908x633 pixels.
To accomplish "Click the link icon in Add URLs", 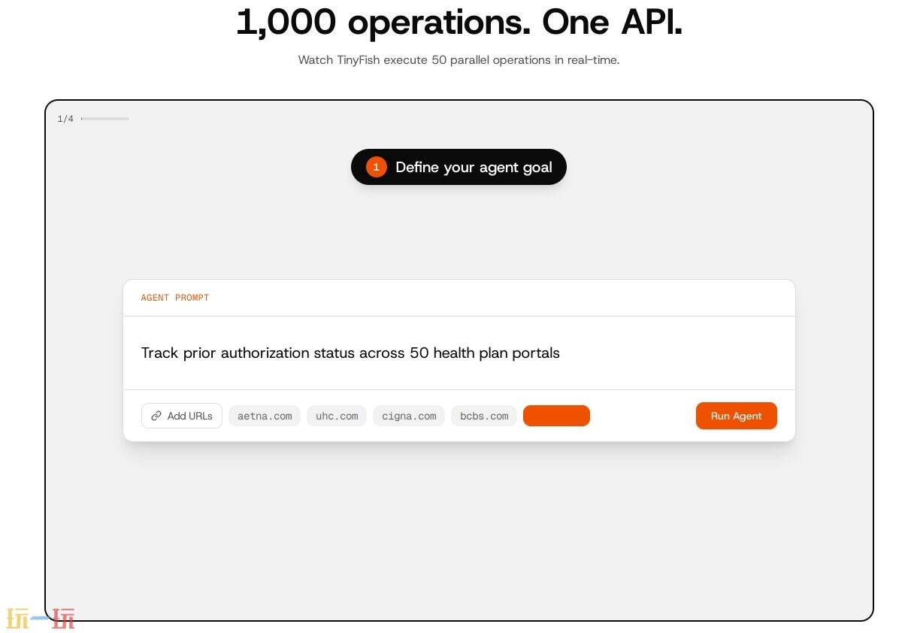I will pos(156,416).
